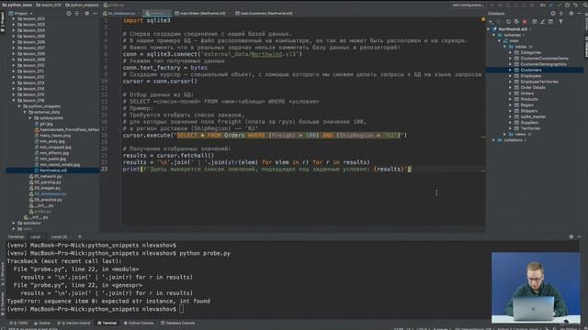Click in terminal command prompt
Viewport: 588px width, 330px height.
coord(182,310)
